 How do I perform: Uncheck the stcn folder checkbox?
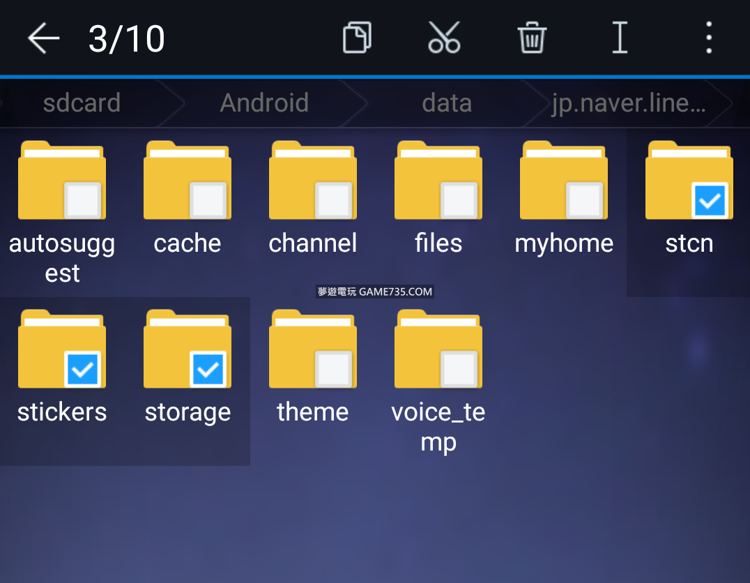pyautogui.click(x=710, y=201)
